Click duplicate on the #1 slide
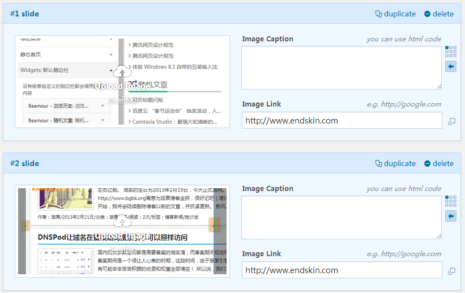 click(395, 14)
